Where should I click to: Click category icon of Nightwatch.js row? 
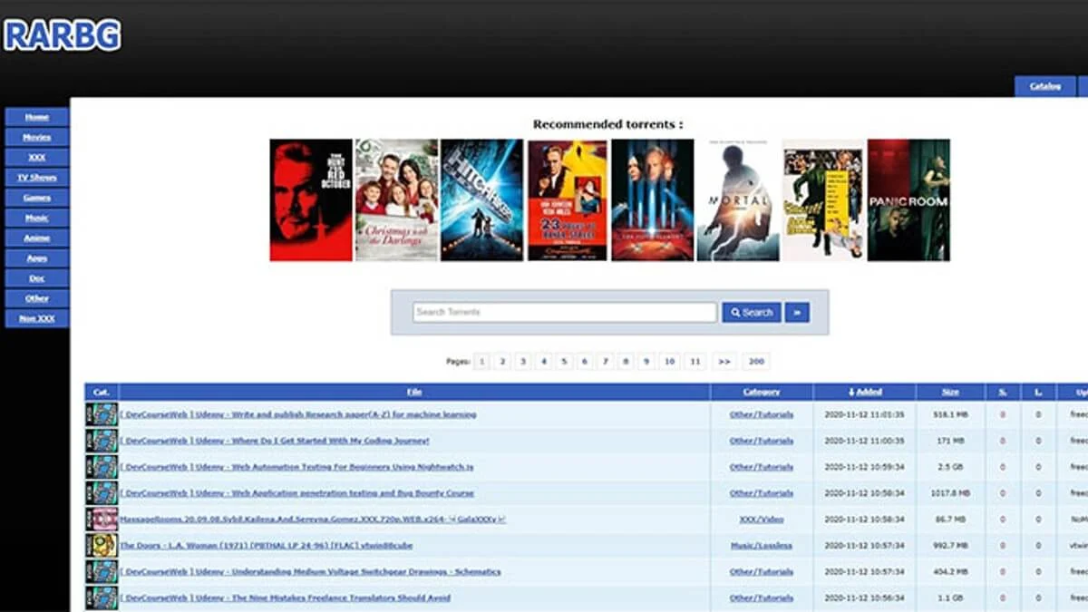[102, 467]
